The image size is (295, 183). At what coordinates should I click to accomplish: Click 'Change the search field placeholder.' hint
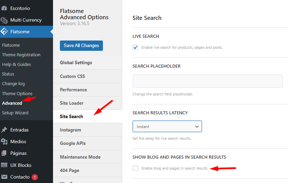pyautogui.click(x=163, y=94)
